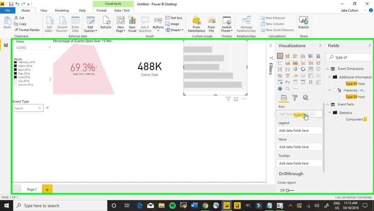The height and width of the screenshot is (211, 374).
Task: Click the Publish button
Action: (304, 23)
